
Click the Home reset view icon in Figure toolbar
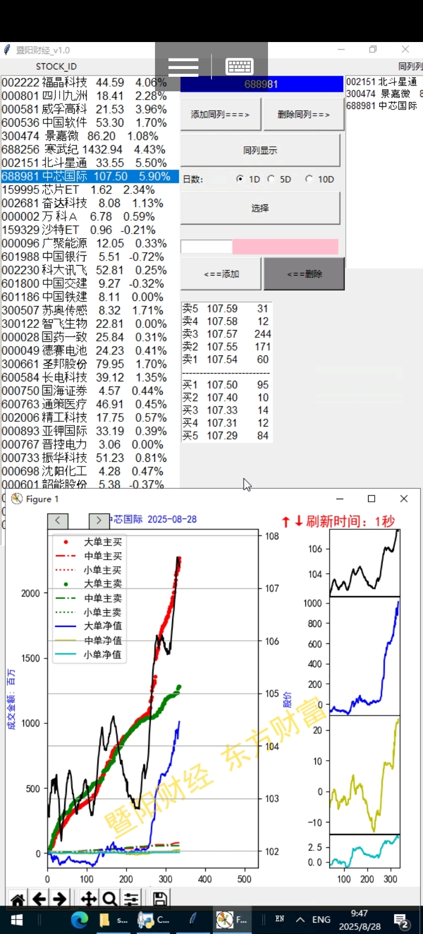point(18,899)
